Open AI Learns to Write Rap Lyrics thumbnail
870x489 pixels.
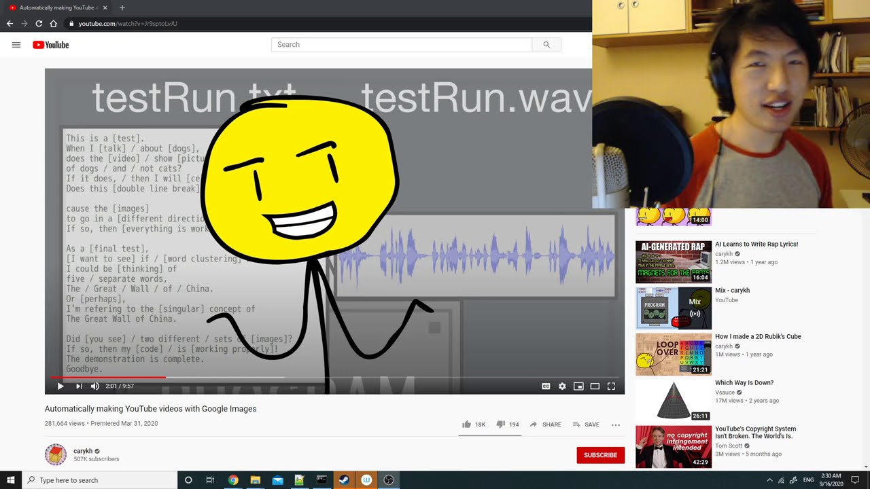[674, 262]
